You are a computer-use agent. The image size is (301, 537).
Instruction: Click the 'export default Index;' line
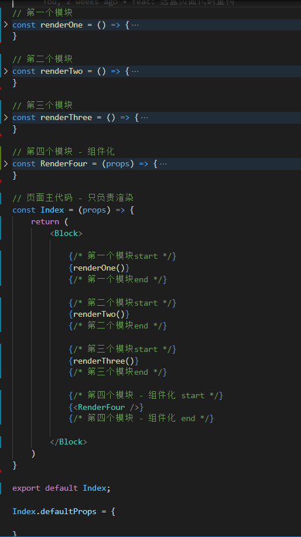(61, 488)
